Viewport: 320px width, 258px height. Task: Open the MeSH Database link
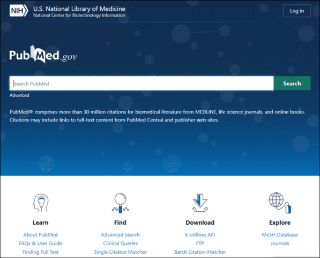coord(280,235)
